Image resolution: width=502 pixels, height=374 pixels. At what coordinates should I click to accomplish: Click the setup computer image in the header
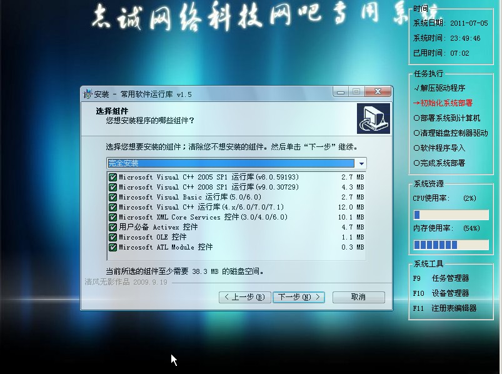373,118
